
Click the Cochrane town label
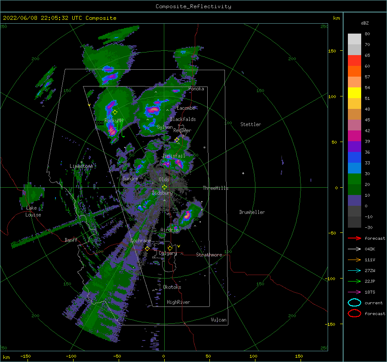click(x=141, y=241)
